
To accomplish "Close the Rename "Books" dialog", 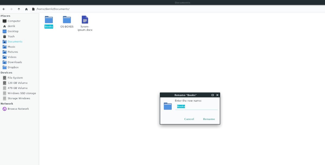I will coord(217,95).
